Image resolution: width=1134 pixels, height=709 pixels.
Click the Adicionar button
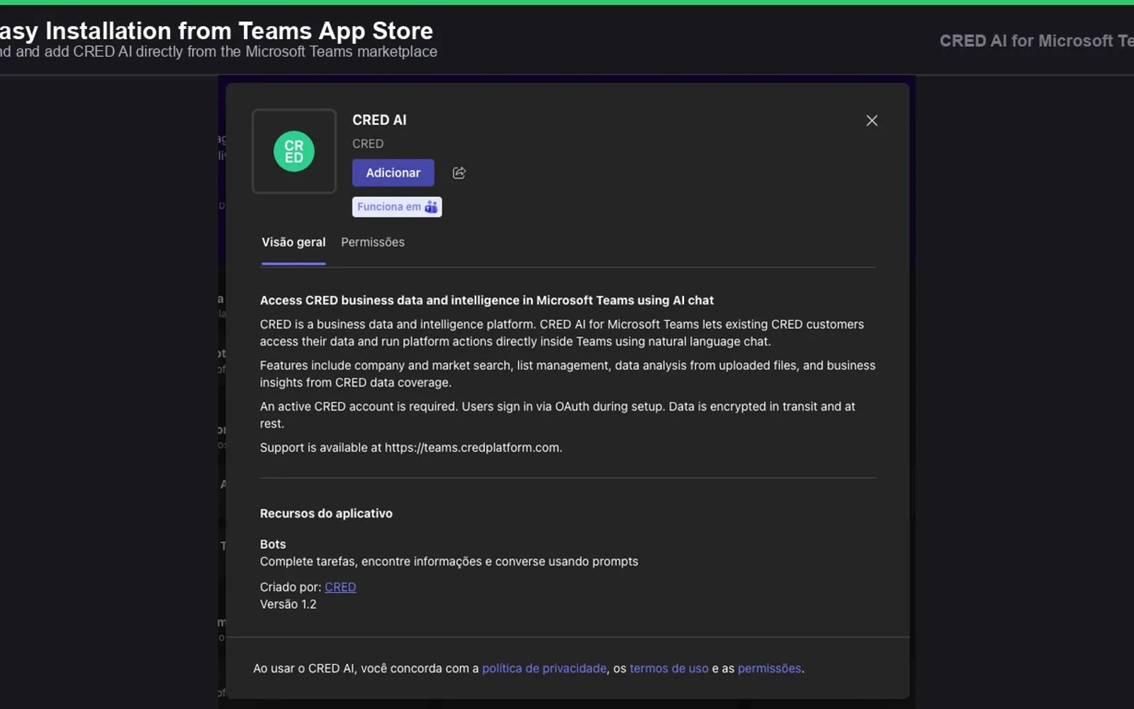point(393,173)
